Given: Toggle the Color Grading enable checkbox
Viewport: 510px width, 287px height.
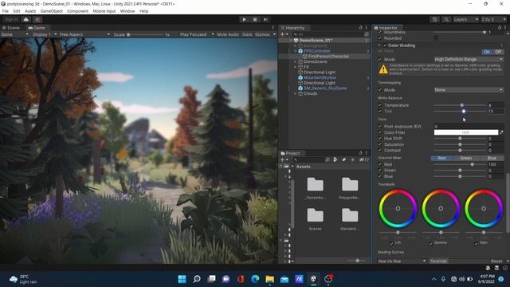Looking at the screenshot, I should 385,45.
